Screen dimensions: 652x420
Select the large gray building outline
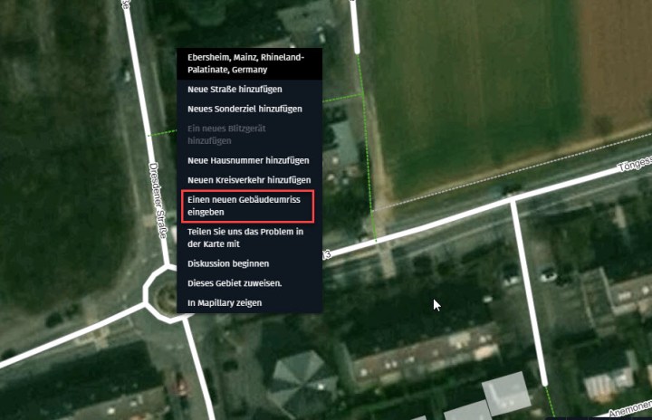click(506, 393)
